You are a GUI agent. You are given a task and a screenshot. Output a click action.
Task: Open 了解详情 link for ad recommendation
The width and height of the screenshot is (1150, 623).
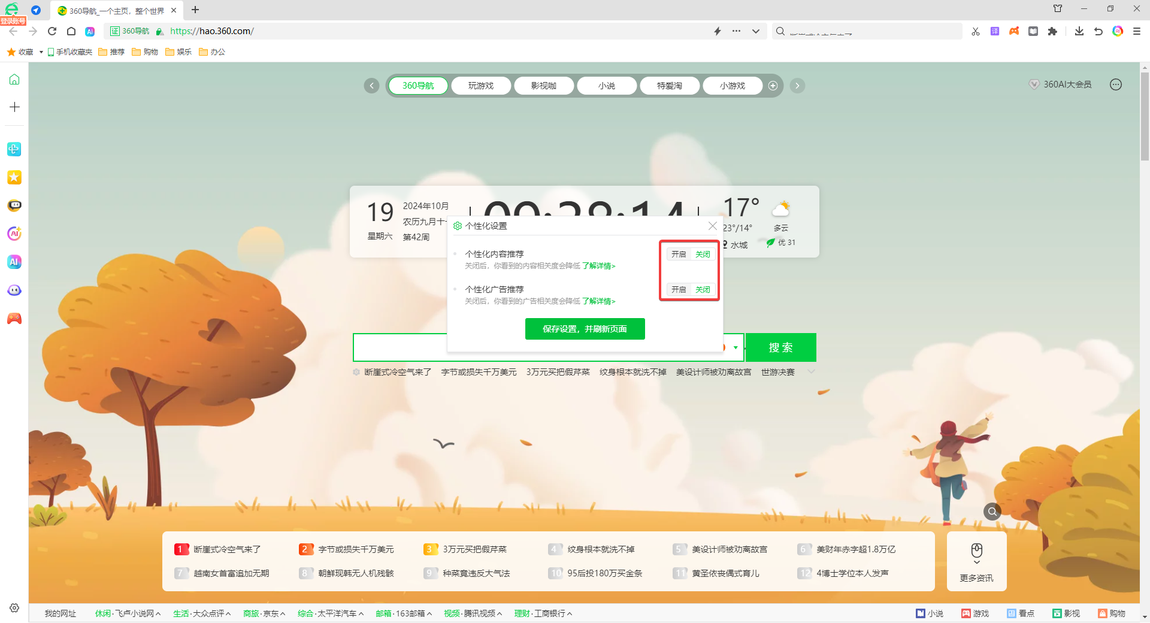pyautogui.click(x=599, y=301)
